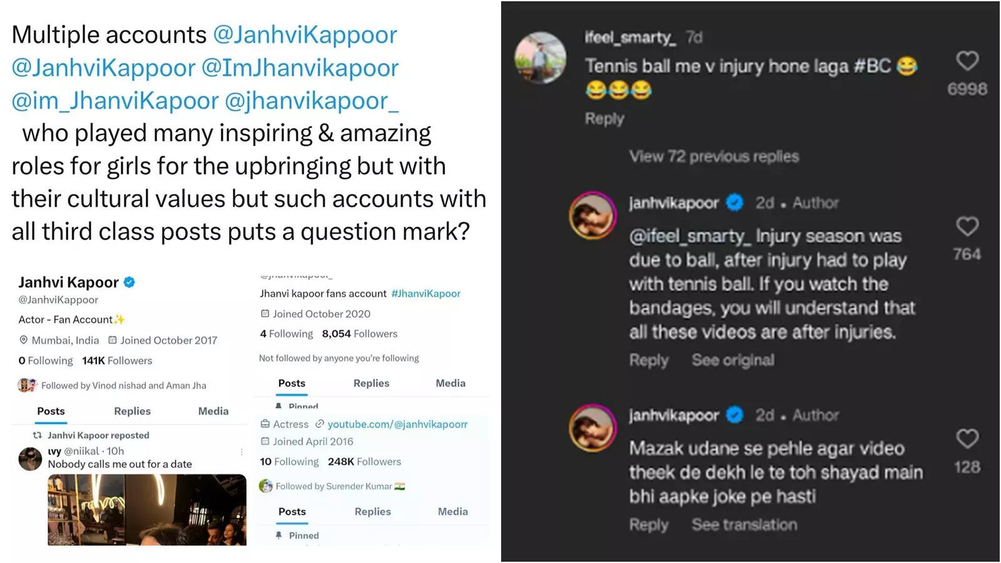1001x563 pixels.
Task: Click the location pin icon beside Mumbai, India
Action: (x=24, y=340)
